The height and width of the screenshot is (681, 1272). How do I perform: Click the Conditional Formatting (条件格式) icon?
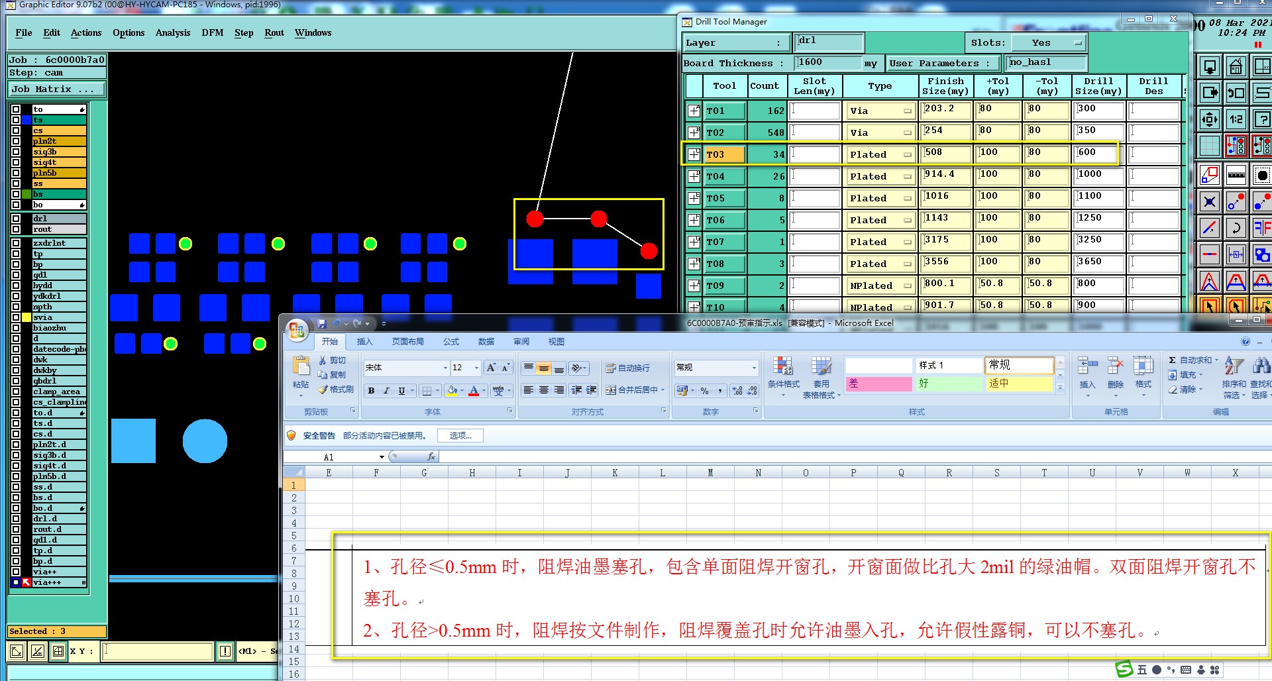click(783, 376)
